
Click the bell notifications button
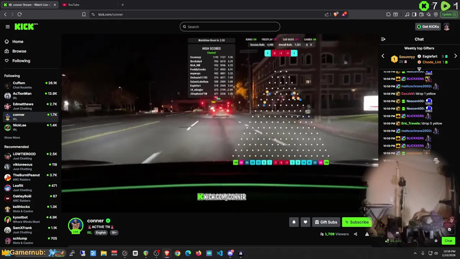click(x=294, y=222)
